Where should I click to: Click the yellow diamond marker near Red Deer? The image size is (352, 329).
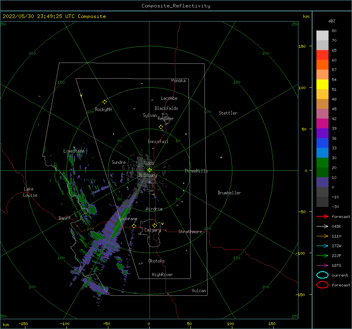click(x=161, y=127)
